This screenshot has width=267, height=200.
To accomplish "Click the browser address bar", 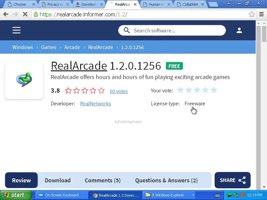I will pos(143,14).
